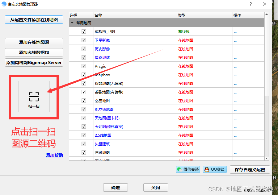Click the QQ penguin icon in QQ交谈
Screen dimensions: 278x195
tap(207, 169)
